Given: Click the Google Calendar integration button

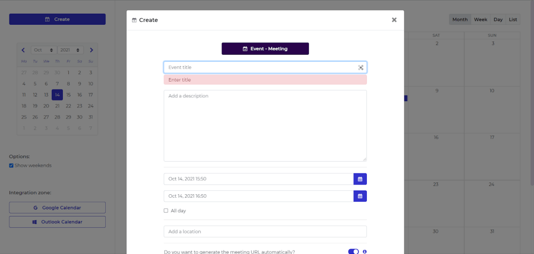Looking at the screenshot, I should pyautogui.click(x=57, y=208).
